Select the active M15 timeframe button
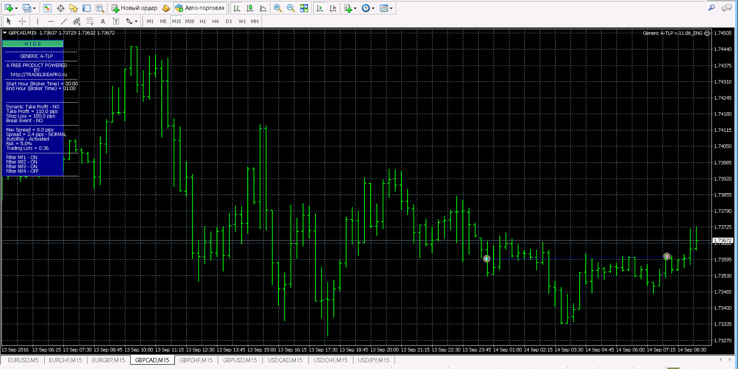This screenshot has width=738, height=369. [x=177, y=21]
